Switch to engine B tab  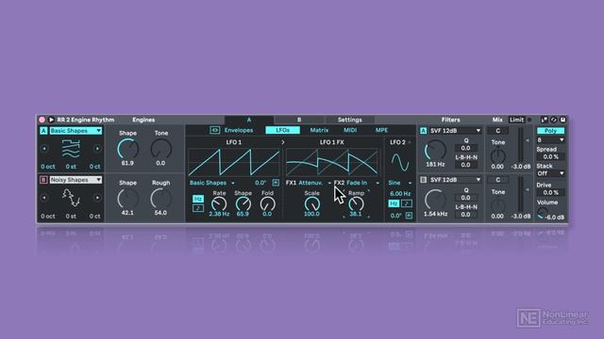click(299, 120)
